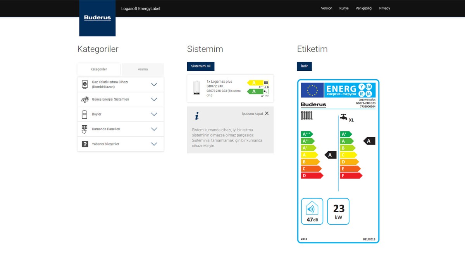Click the Etiketim heading

tap(312, 49)
